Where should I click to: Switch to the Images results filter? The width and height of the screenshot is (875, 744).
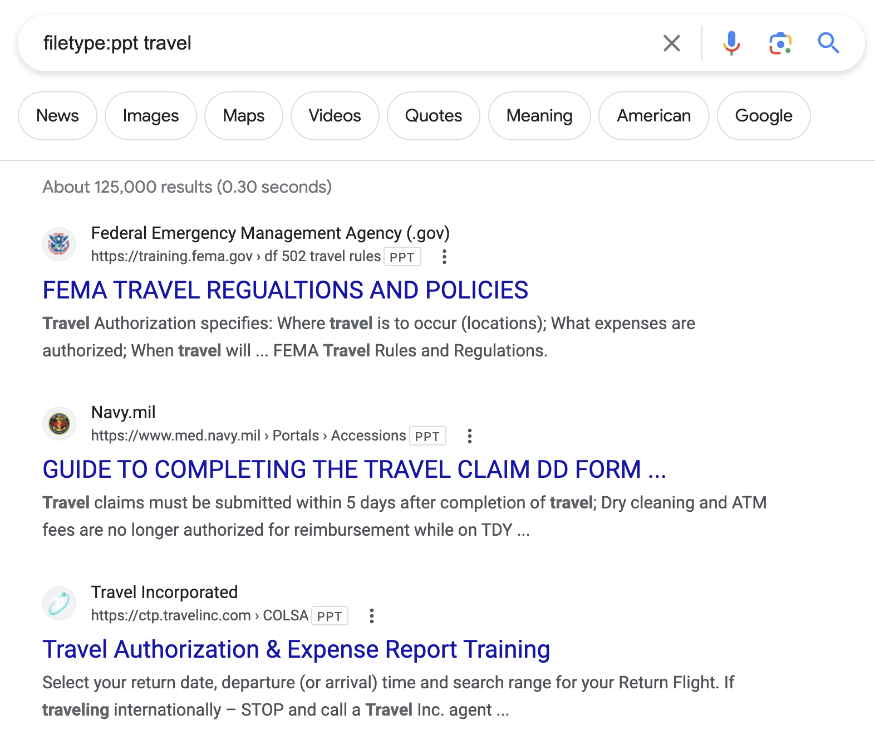150,116
